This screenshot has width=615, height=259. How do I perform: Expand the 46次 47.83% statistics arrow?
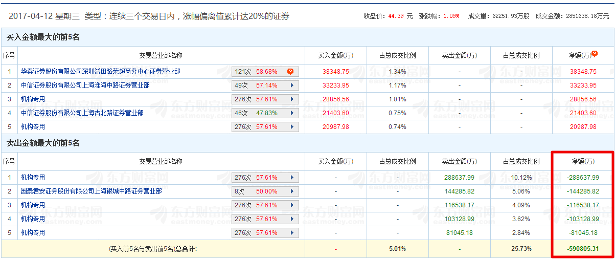292,113
